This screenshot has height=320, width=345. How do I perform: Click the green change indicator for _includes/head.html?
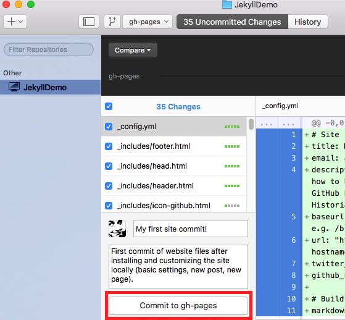coord(232,166)
